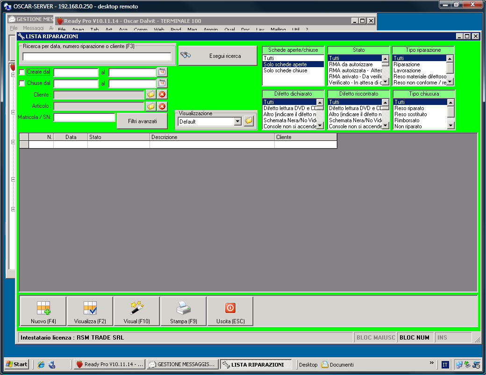Open Visualizza (F2) to view selected repair
This screenshot has width=486, height=375.
[x=90, y=311]
